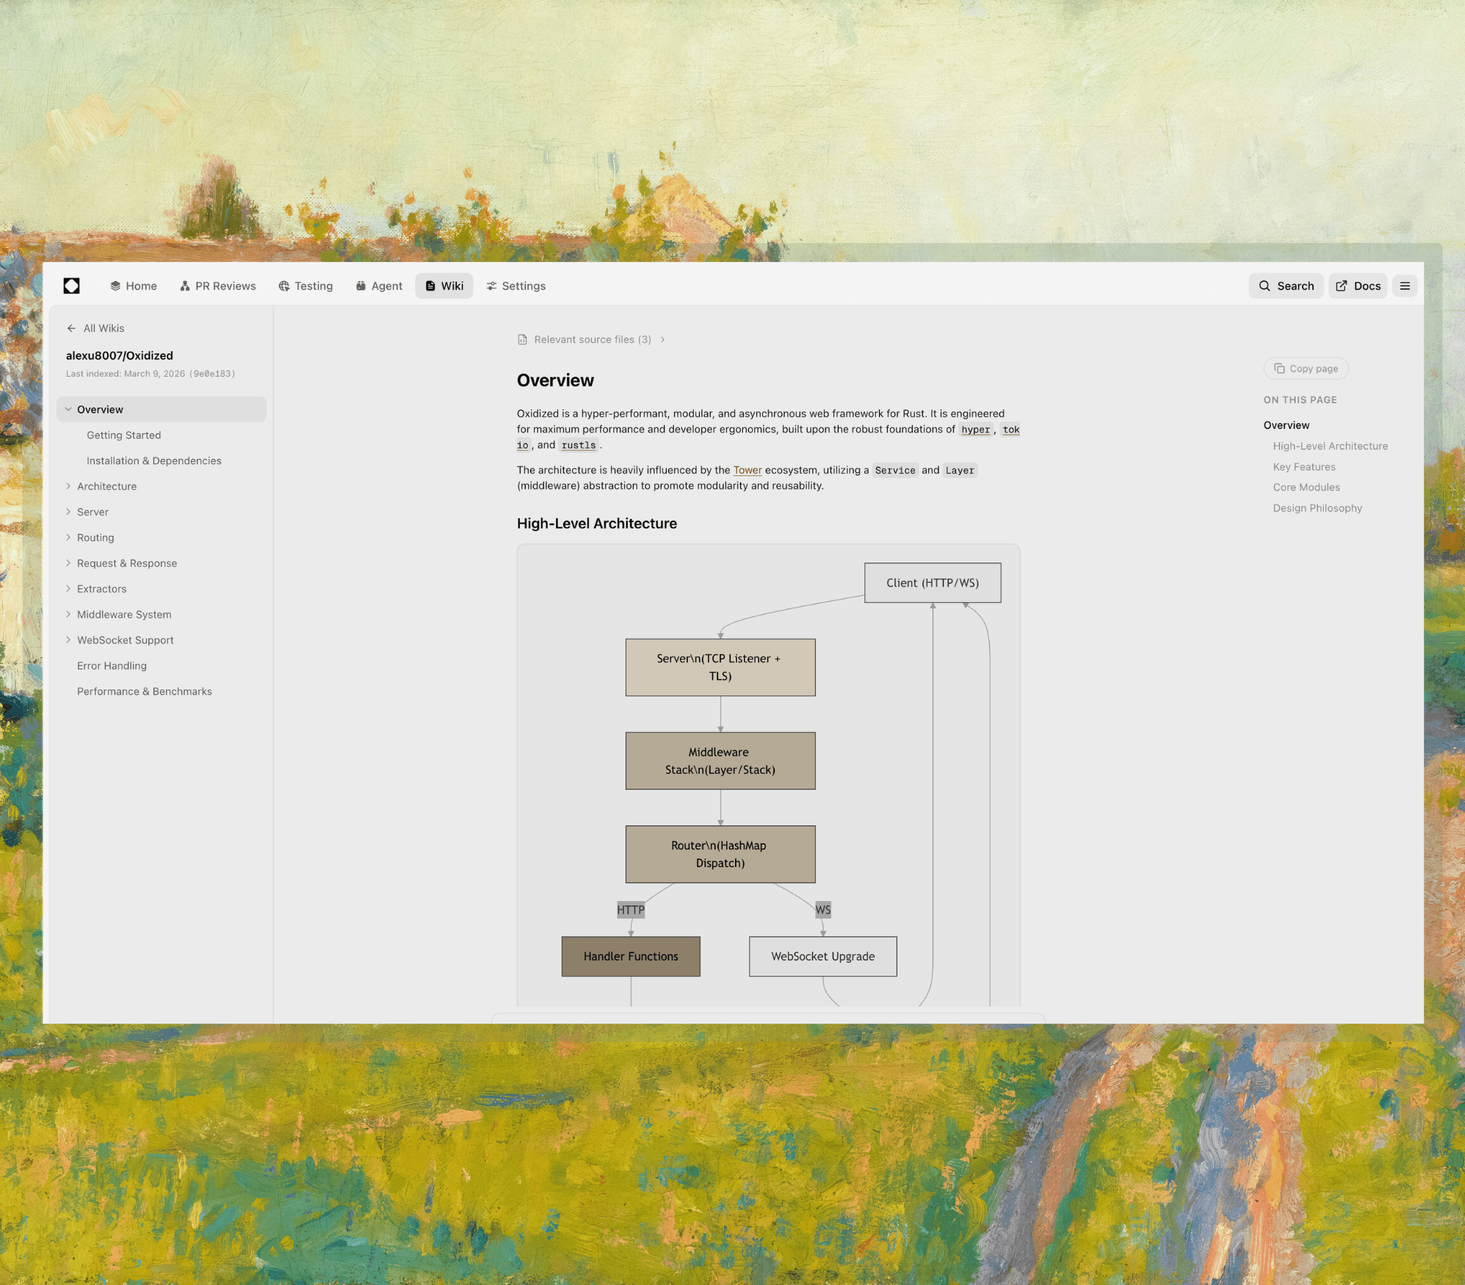Switch to the Wiki tab
This screenshot has width=1465, height=1285.
444,286
